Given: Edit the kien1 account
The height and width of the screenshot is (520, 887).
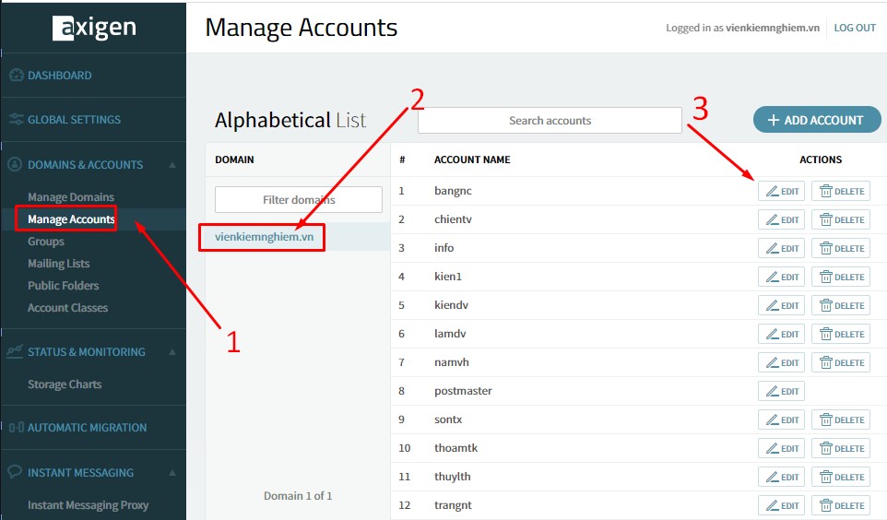Looking at the screenshot, I should 781,277.
